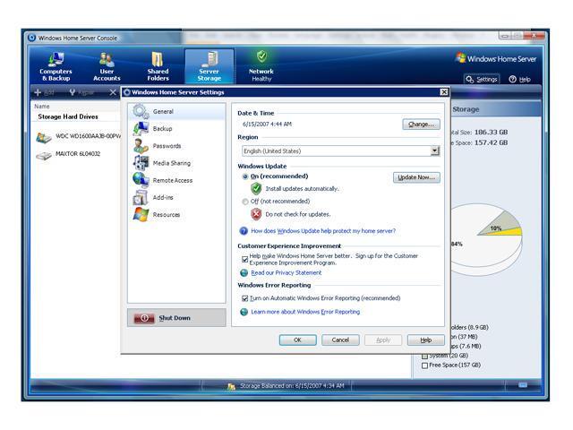Click the Change... date and time button
Image resolution: width=573 pixels, height=430 pixels.
[x=421, y=125]
